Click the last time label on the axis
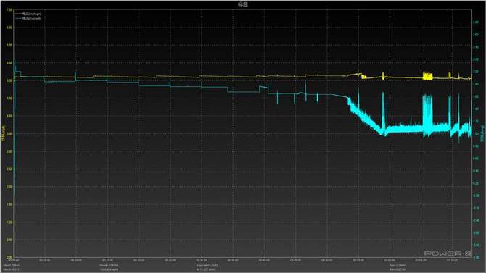Screen dimensions: 486x273 pyautogui.click(x=453, y=260)
